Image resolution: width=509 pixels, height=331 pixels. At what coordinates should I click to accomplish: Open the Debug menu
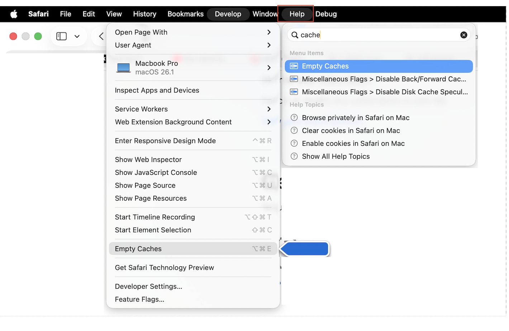click(326, 14)
